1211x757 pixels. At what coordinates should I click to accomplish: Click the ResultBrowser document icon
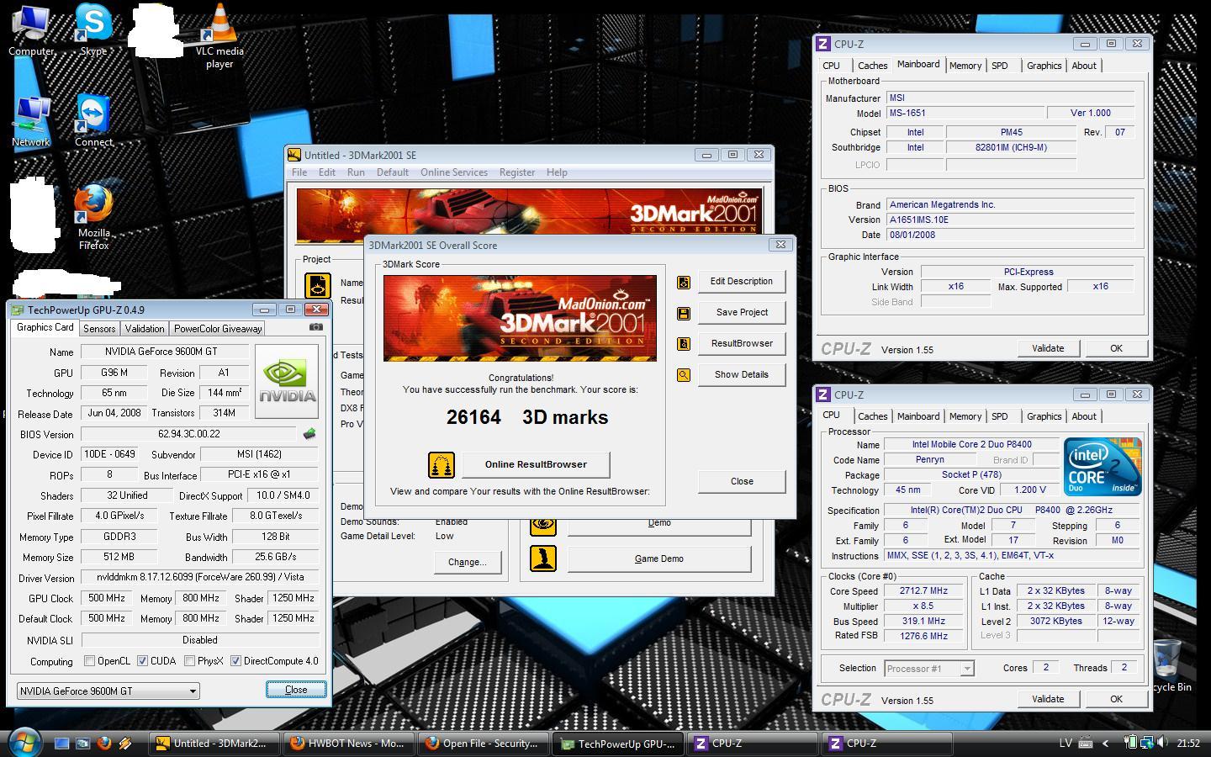click(684, 343)
